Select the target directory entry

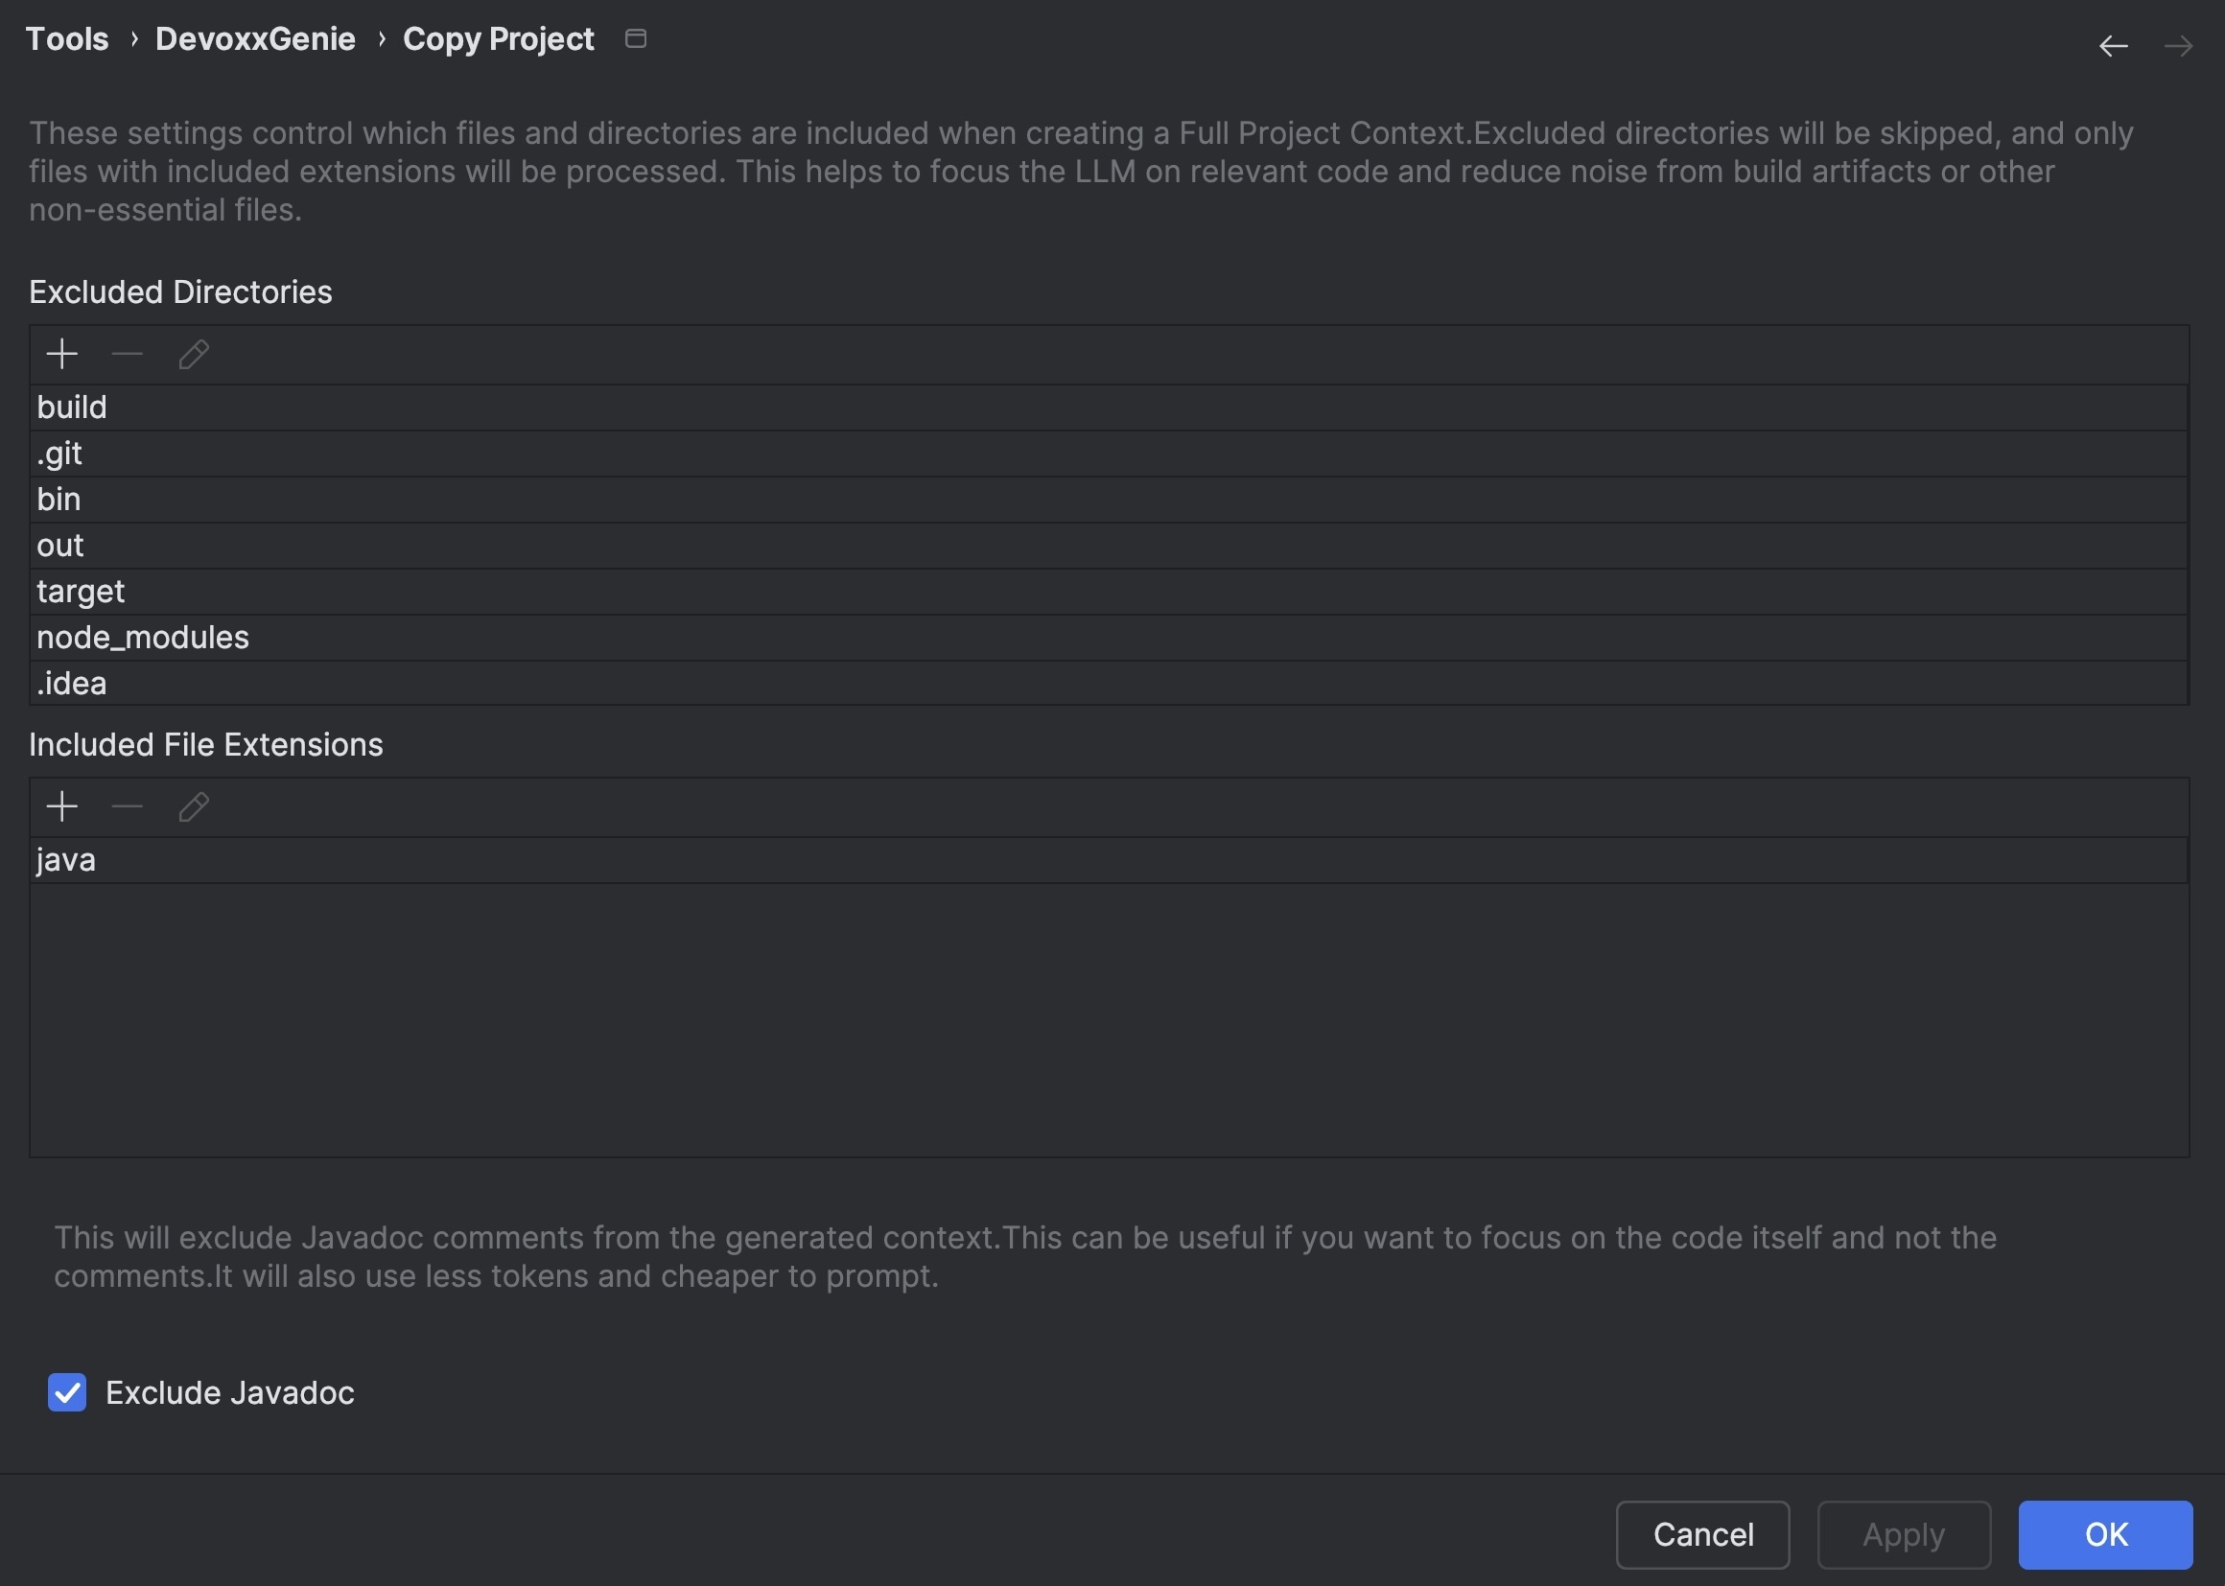click(82, 592)
